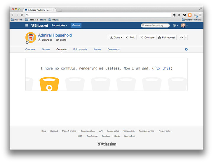The width and height of the screenshot is (213, 163).
Task: Open the Personal bookmarks folder
Action: click(17, 20)
